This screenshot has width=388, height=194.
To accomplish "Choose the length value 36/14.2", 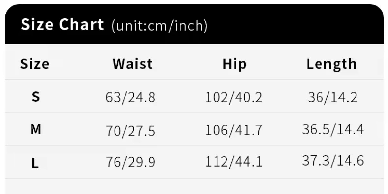I will [332, 97].
